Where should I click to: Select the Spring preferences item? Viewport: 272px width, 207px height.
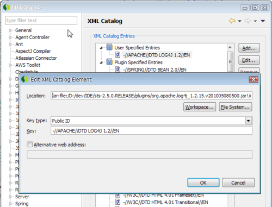click(22, 204)
